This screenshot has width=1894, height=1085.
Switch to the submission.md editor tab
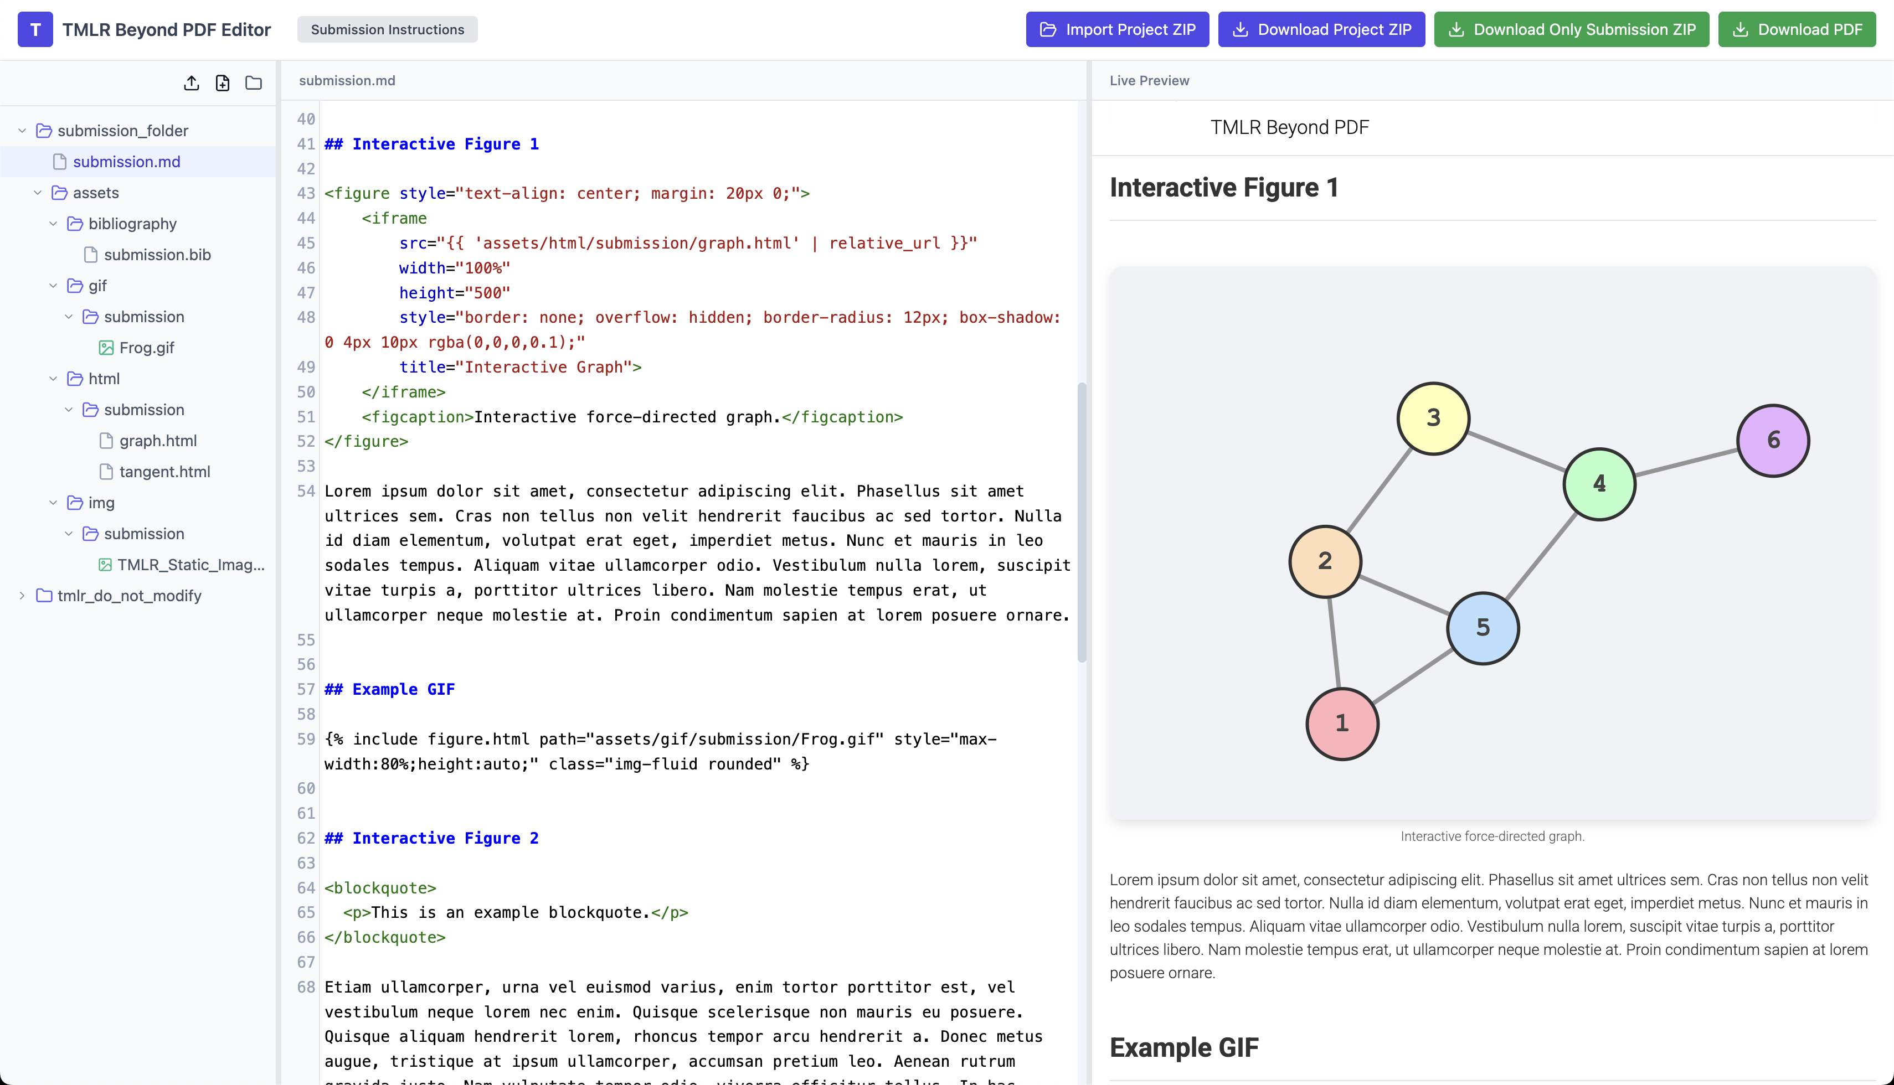pos(347,80)
